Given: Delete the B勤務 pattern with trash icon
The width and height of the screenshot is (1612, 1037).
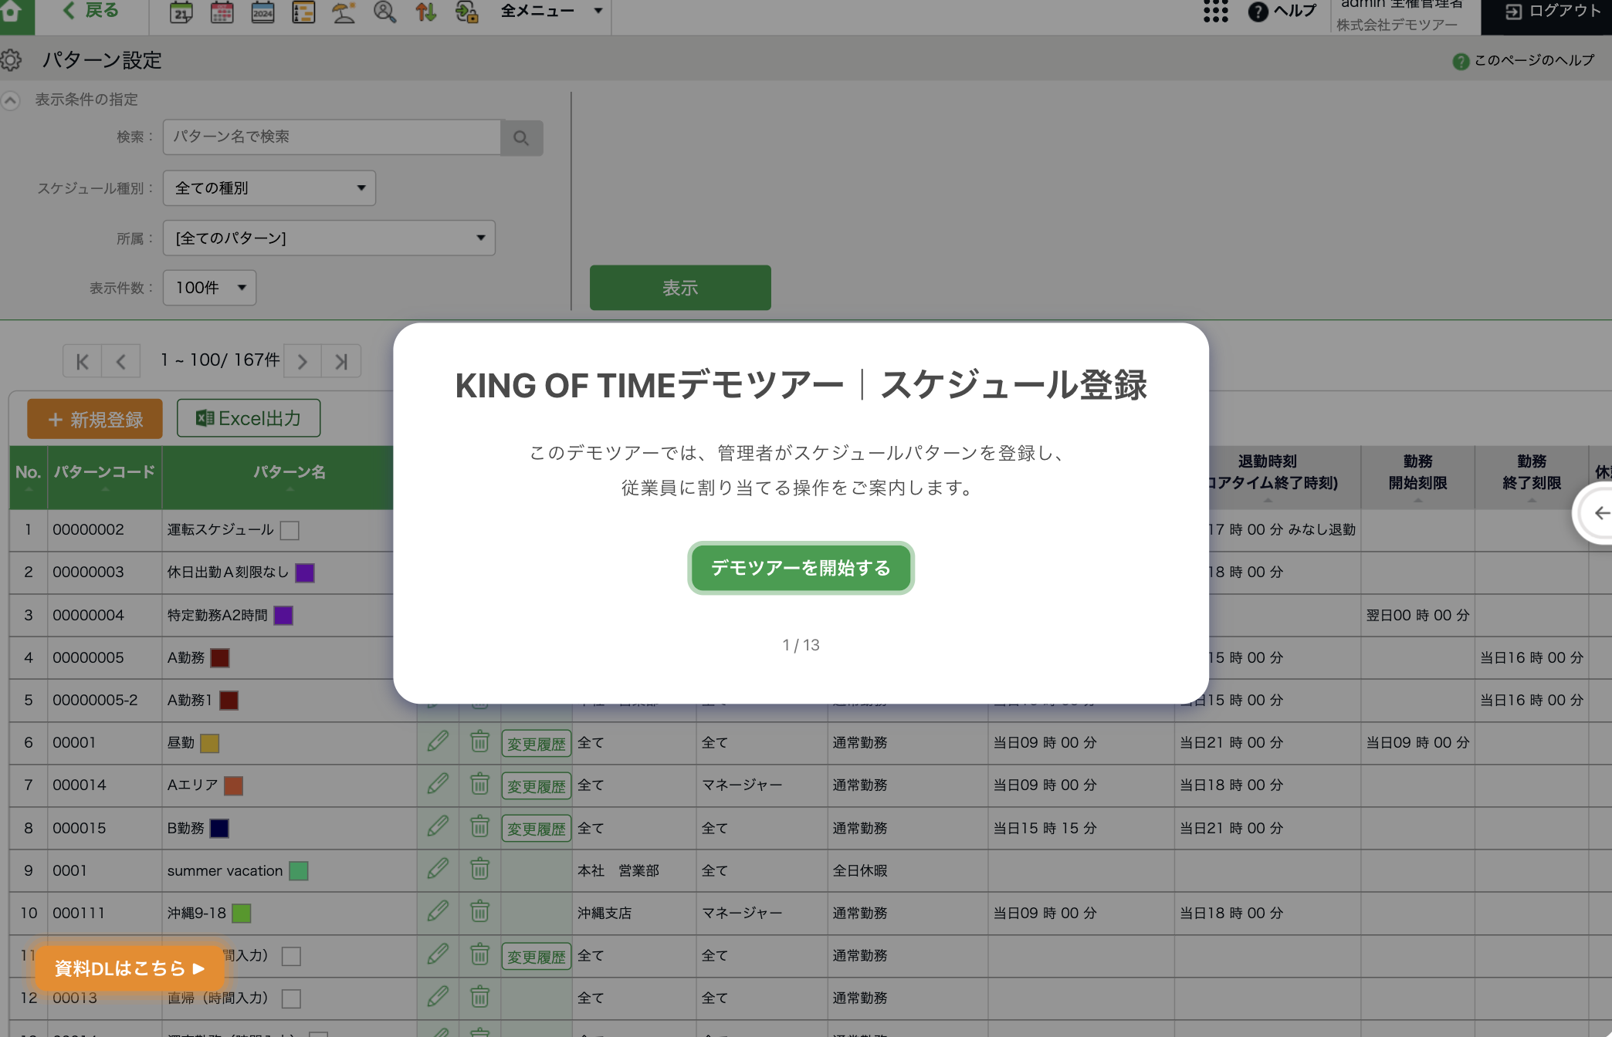Looking at the screenshot, I should [479, 827].
